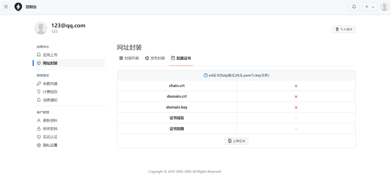Open the 个人名片 profile card button

pos(344,29)
